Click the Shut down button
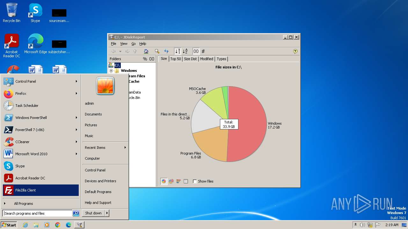The image size is (408, 229). 93,213
